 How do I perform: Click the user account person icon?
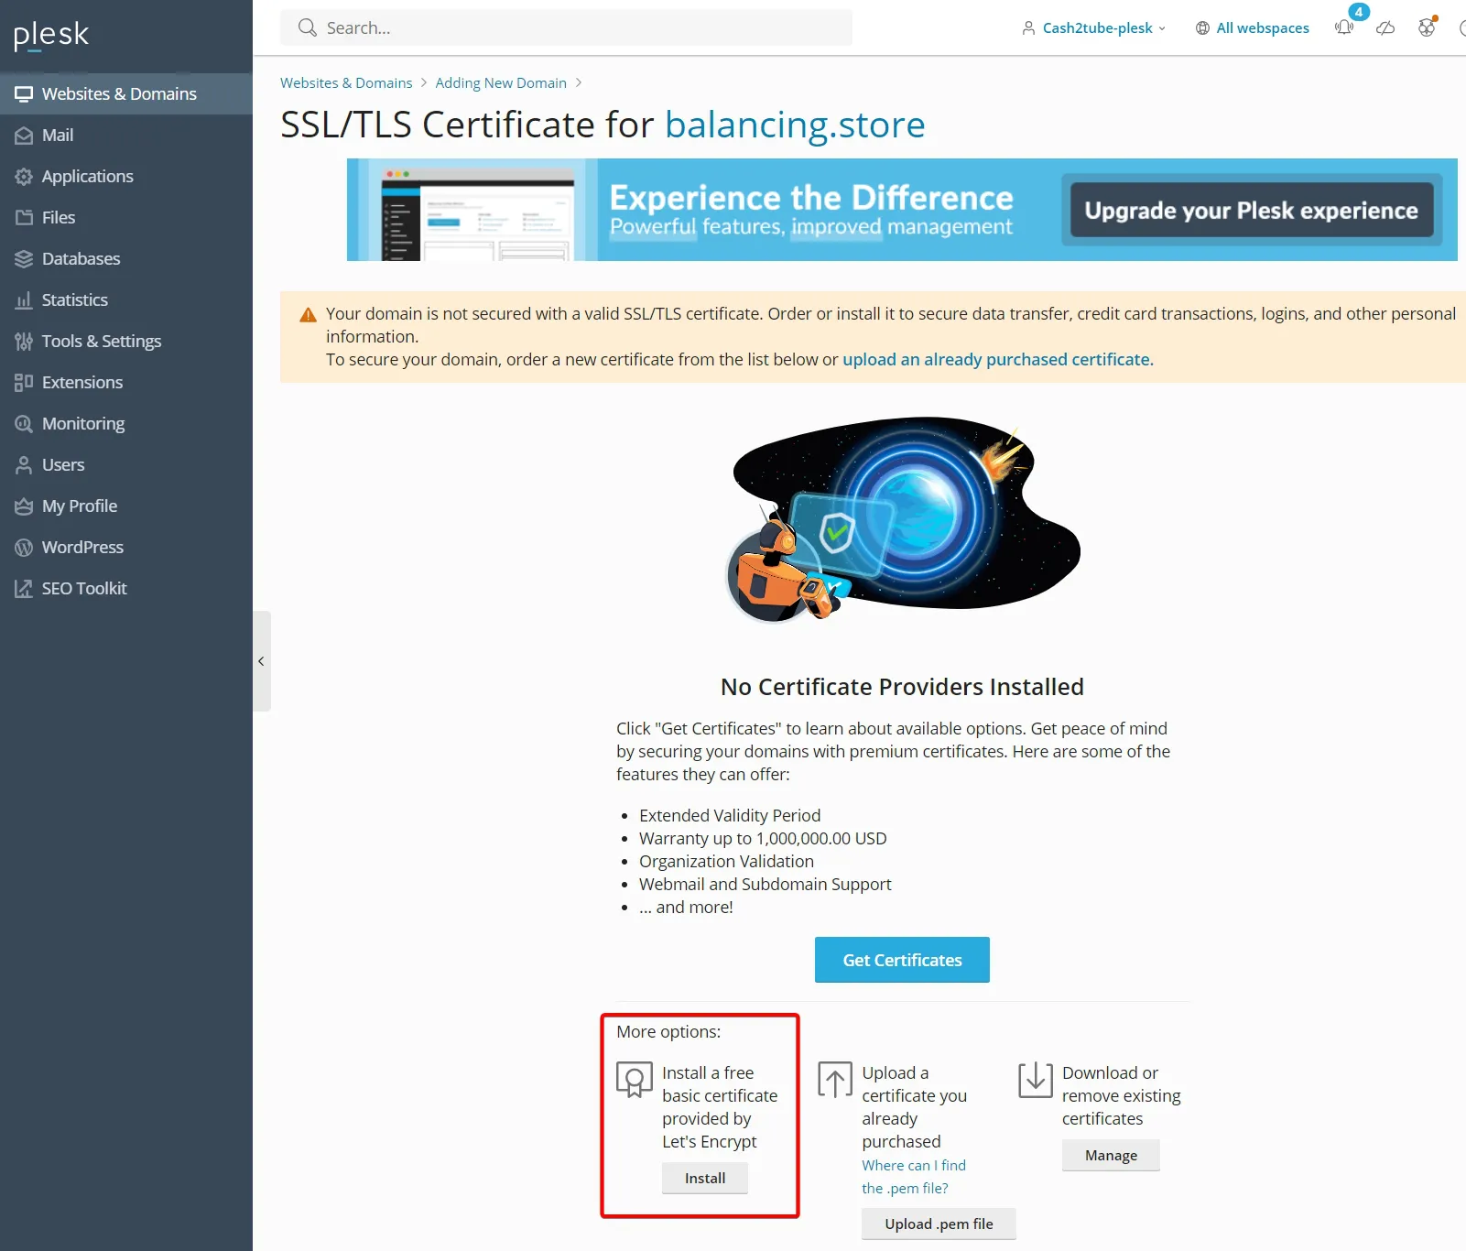pyautogui.click(x=1029, y=27)
